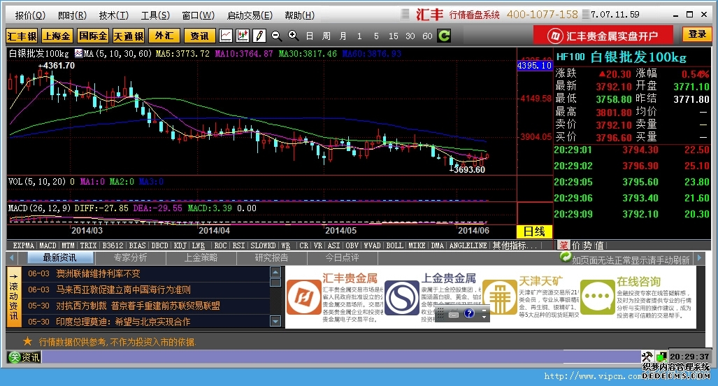This screenshot has width=718, height=386.
Task: Select the KDJ indicator
Action: [180, 245]
